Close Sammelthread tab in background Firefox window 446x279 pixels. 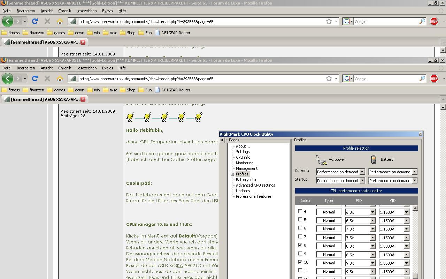[83, 42]
